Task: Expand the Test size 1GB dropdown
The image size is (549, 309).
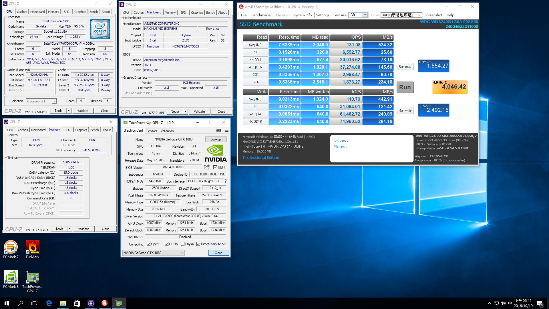Action: tap(365, 15)
